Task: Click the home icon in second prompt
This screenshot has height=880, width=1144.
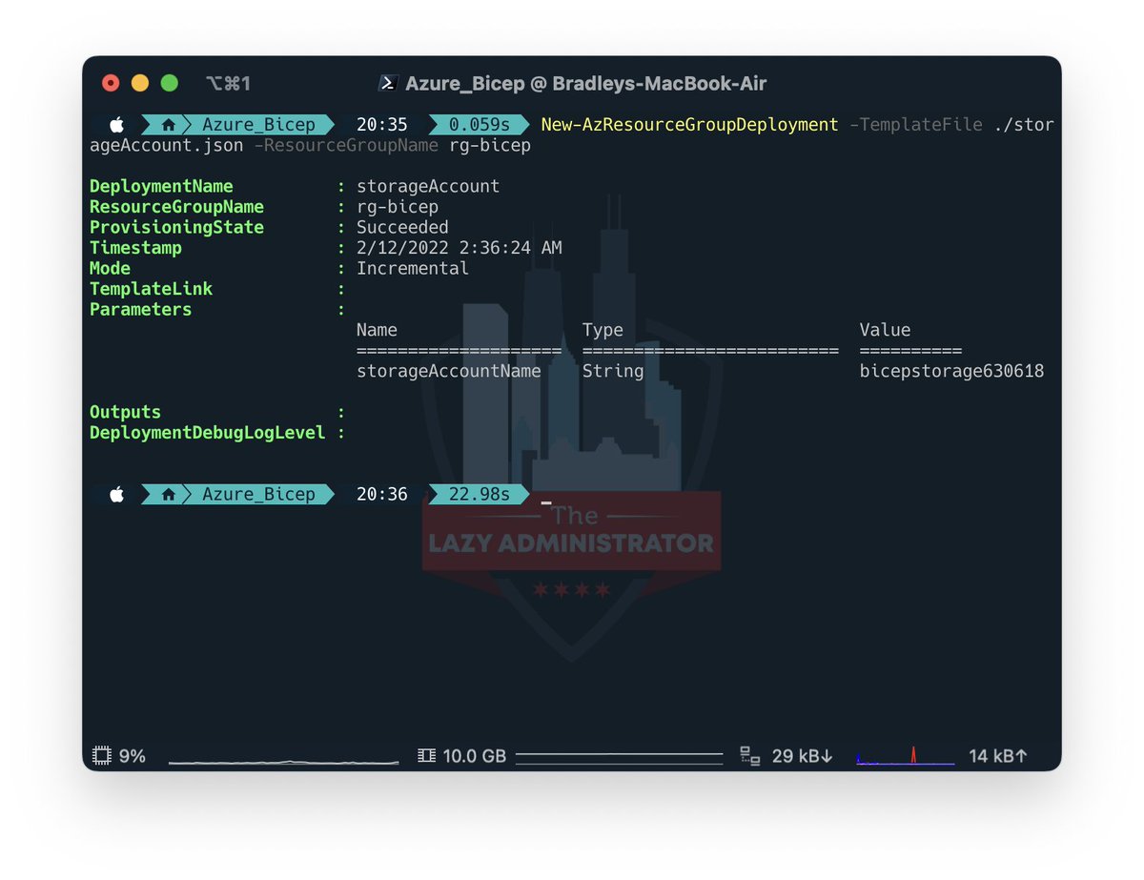Action: point(169,495)
